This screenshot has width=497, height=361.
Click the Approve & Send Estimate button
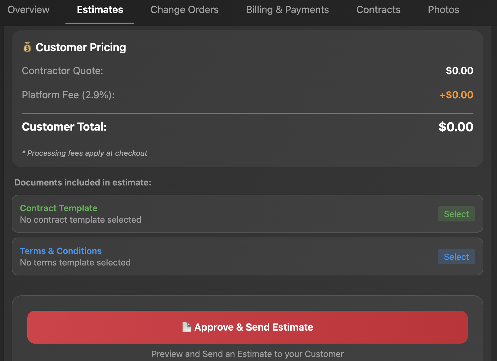[247, 327]
